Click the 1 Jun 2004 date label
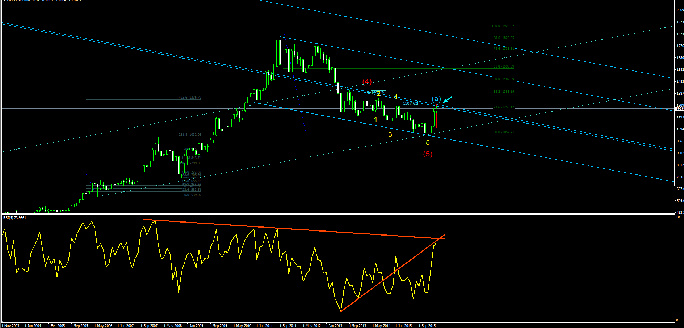Screen dimensions: 684x328 pyautogui.click(x=33, y=326)
